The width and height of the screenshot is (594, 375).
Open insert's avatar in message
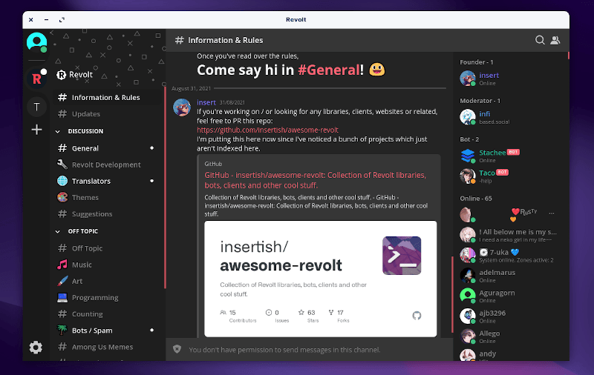click(182, 107)
